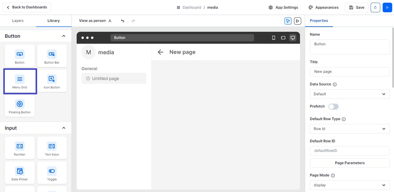This screenshot has height=192, width=394.
Task: Open the Data Source dropdown
Action: pyautogui.click(x=349, y=94)
